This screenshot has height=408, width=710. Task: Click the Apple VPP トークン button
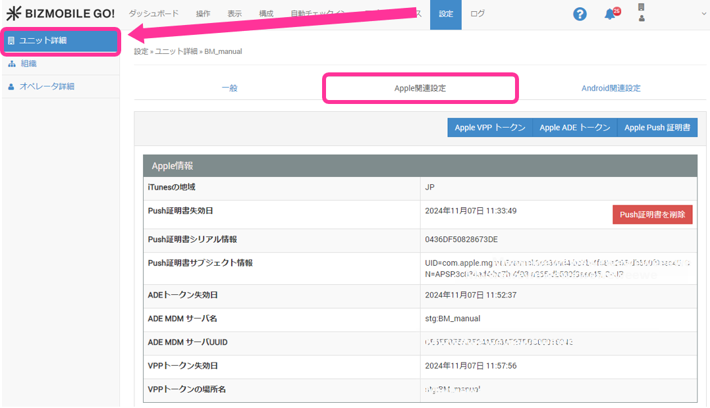click(x=490, y=128)
